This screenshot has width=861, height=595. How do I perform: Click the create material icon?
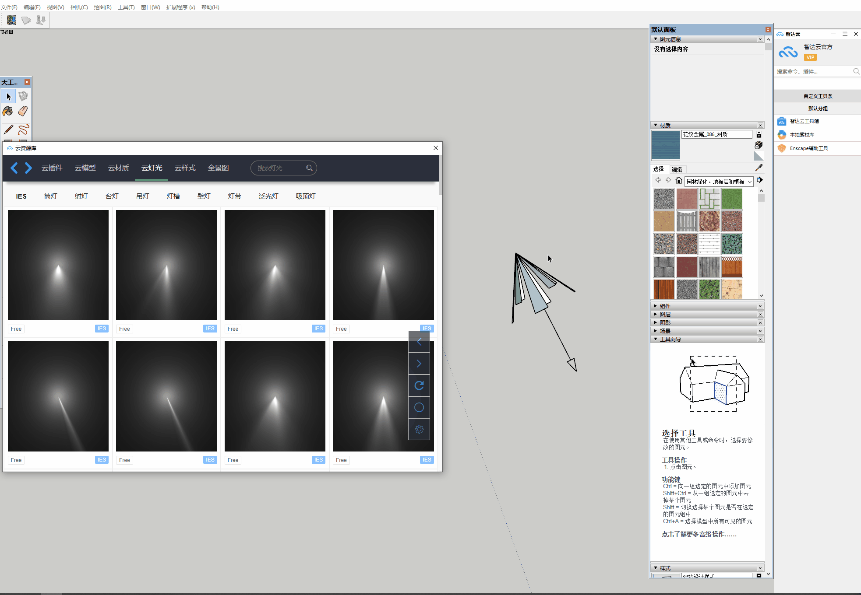click(759, 145)
